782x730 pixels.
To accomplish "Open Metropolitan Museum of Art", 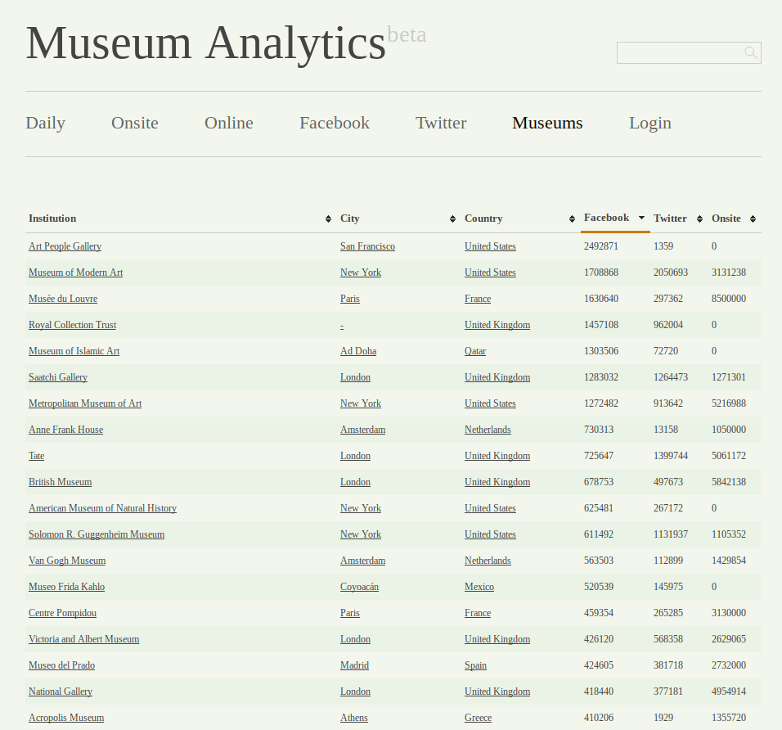I will (x=85, y=403).
